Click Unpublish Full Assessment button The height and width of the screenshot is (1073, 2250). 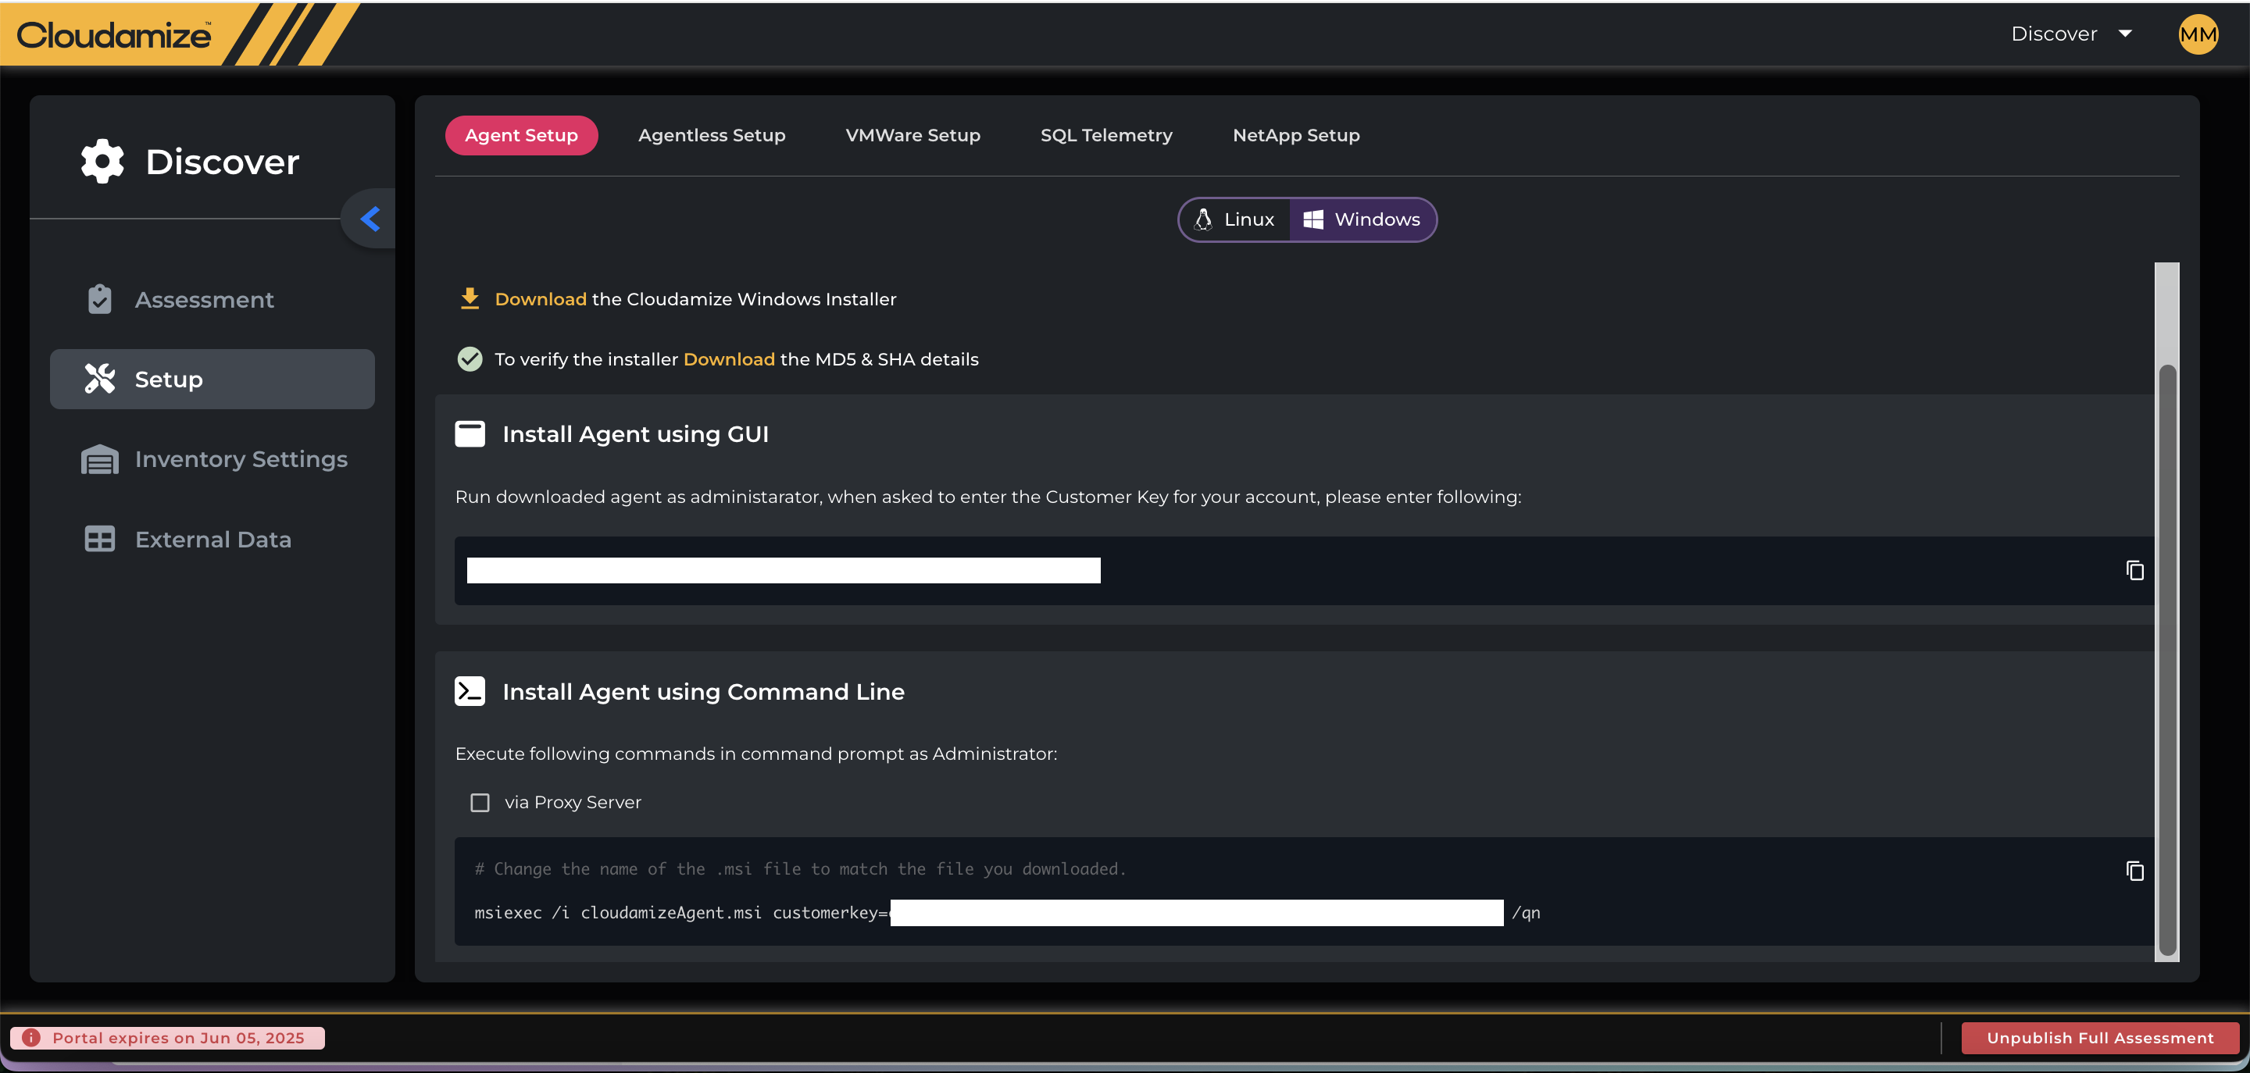[x=2100, y=1037]
